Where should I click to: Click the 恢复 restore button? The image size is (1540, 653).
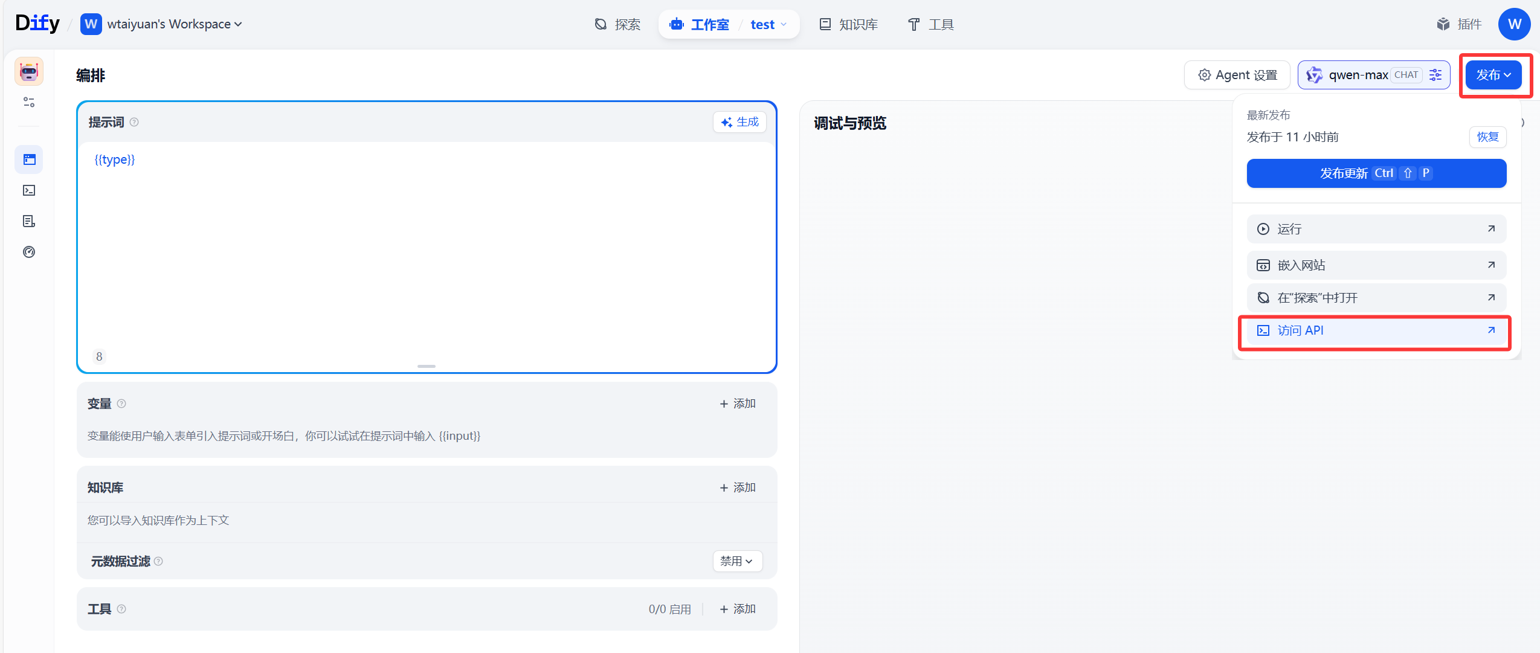click(x=1487, y=137)
